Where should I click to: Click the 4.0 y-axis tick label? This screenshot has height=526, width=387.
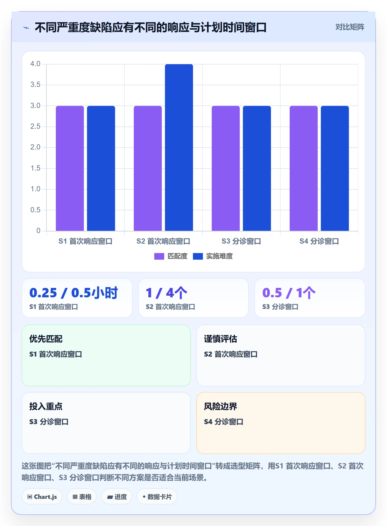coord(35,64)
